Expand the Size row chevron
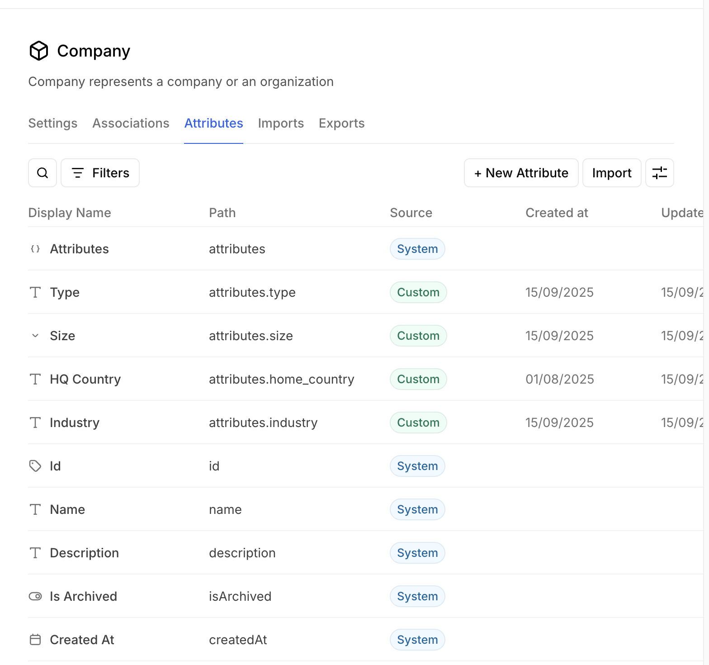This screenshot has width=709, height=665. [35, 336]
